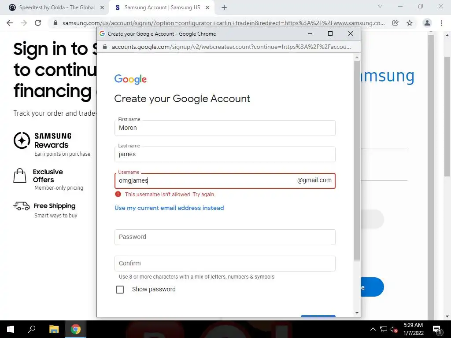Click the forward navigation arrow
Image resolution: width=451 pixels, height=338 pixels.
(x=24, y=23)
